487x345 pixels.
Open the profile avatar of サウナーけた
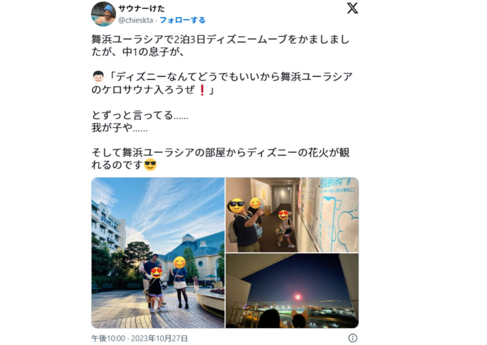(x=103, y=14)
